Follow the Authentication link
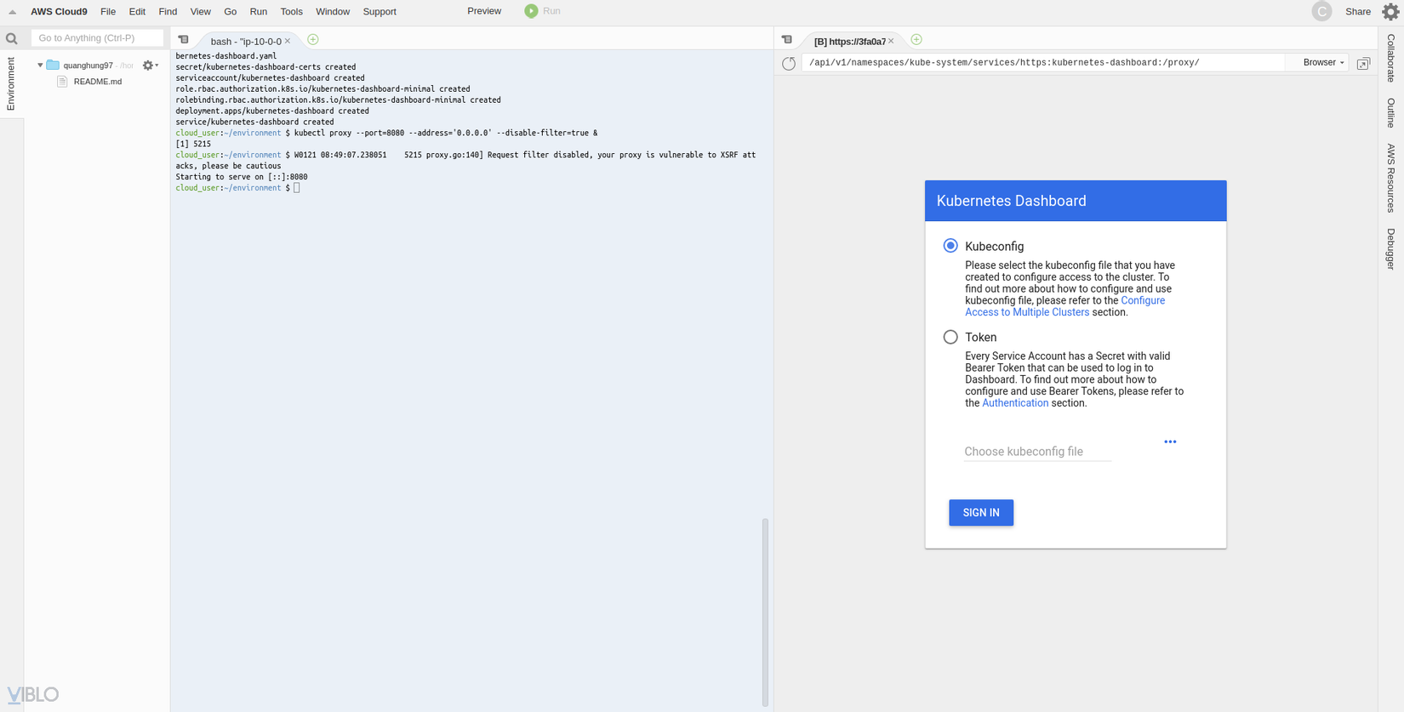The height and width of the screenshot is (712, 1404). tap(1015, 403)
